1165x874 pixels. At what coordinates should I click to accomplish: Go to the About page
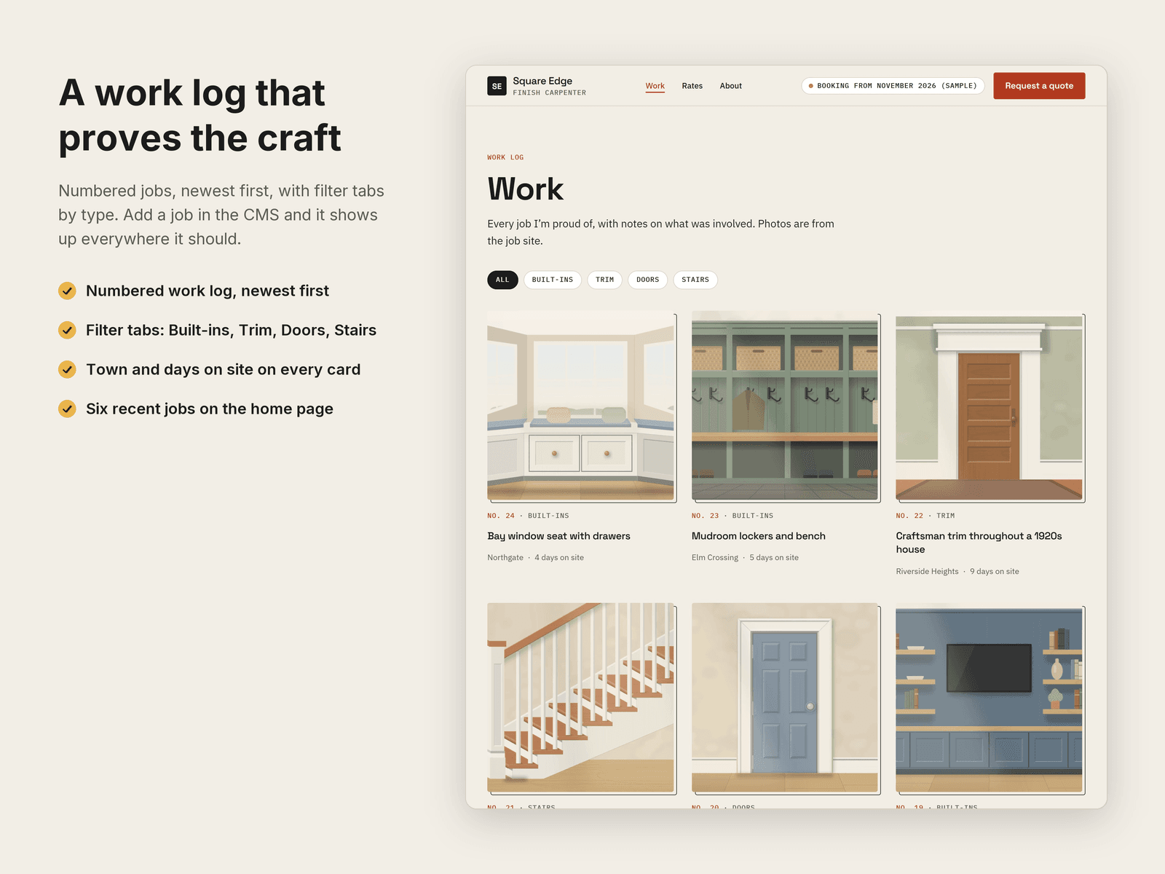pyautogui.click(x=730, y=86)
